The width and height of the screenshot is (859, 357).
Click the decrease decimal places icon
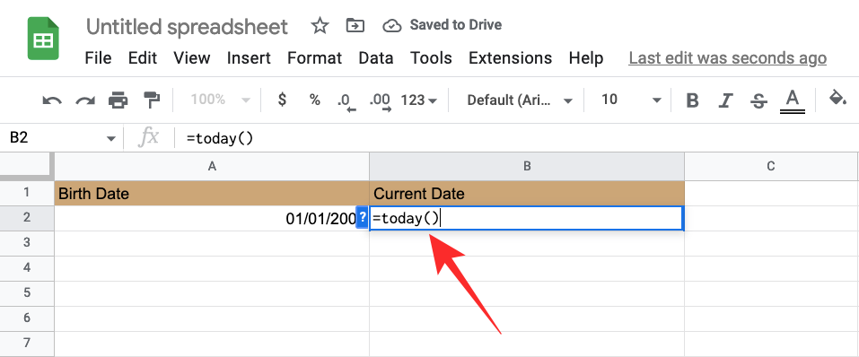(346, 101)
